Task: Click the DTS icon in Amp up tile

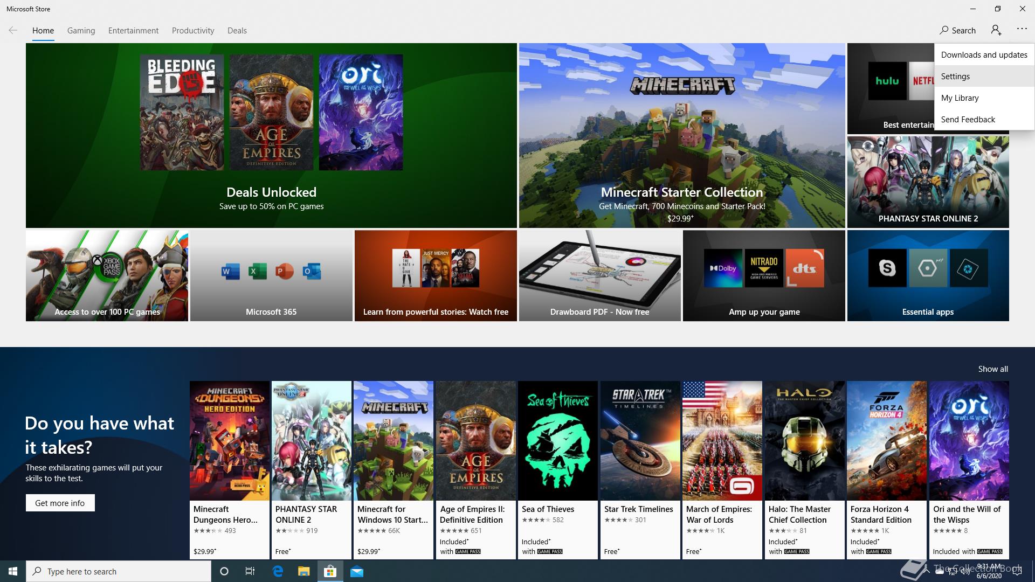Action: [805, 268]
